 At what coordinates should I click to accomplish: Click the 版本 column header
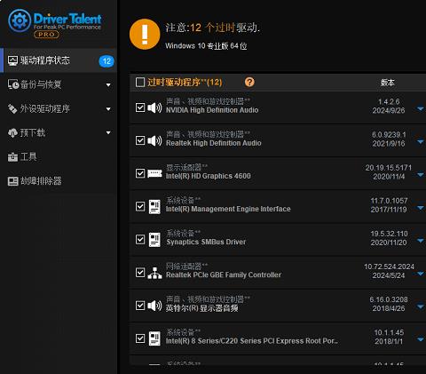tap(388, 83)
